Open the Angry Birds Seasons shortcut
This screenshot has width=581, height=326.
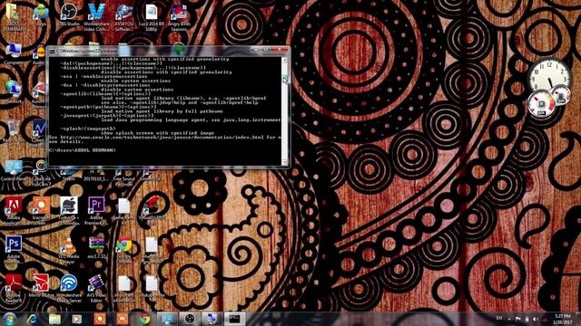click(180, 16)
